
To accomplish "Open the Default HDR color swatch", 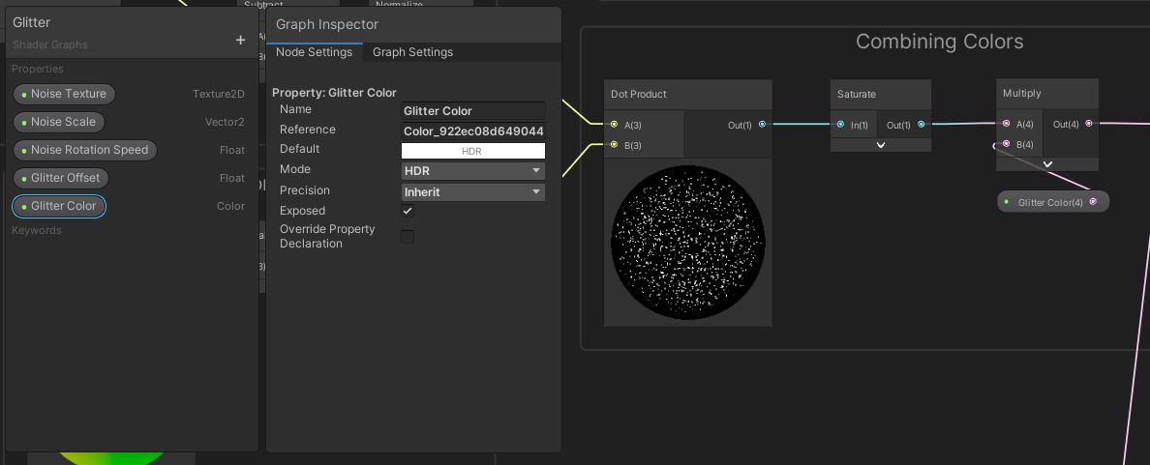I will point(472,151).
